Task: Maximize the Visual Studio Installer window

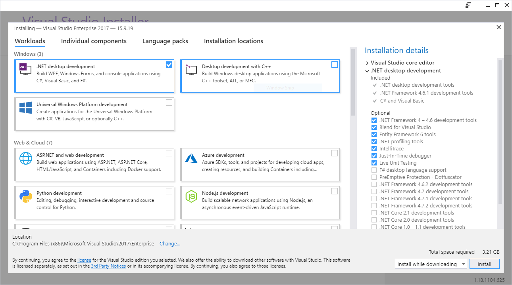Action: (497, 5)
